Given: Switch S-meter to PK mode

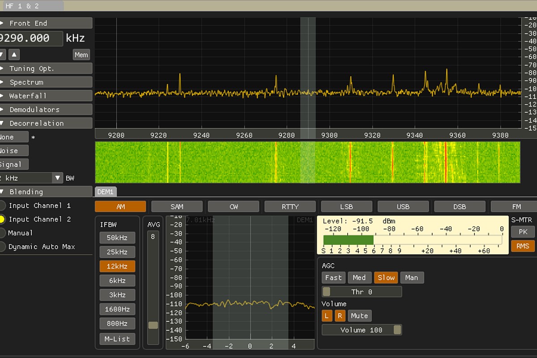Looking at the screenshot, I should [x=523, y=232].
